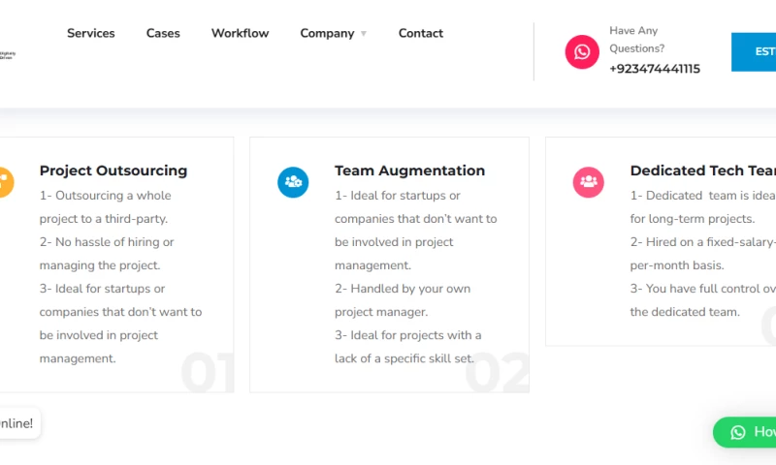
Task: Go to the Cases page
Action: tap(163, 33)
